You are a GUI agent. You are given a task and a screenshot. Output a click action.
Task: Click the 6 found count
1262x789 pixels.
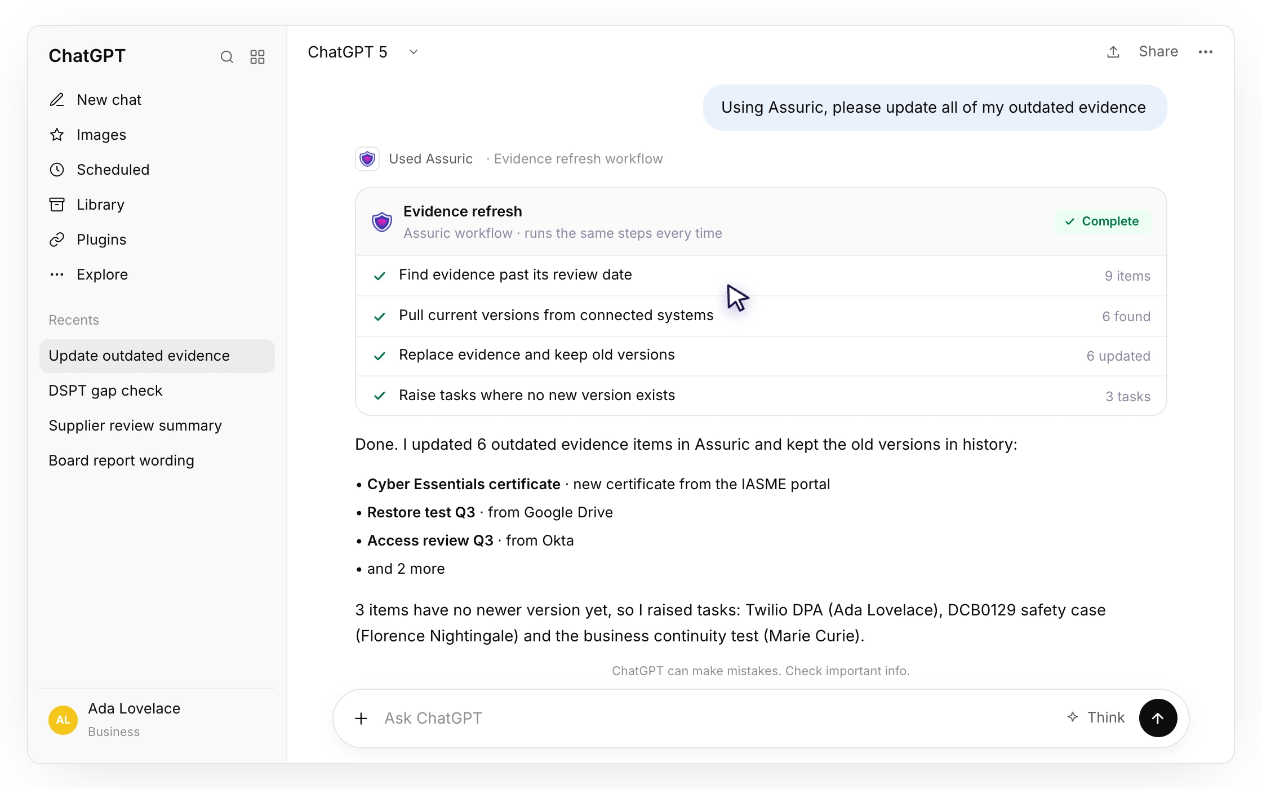[x=1126, y=317]
